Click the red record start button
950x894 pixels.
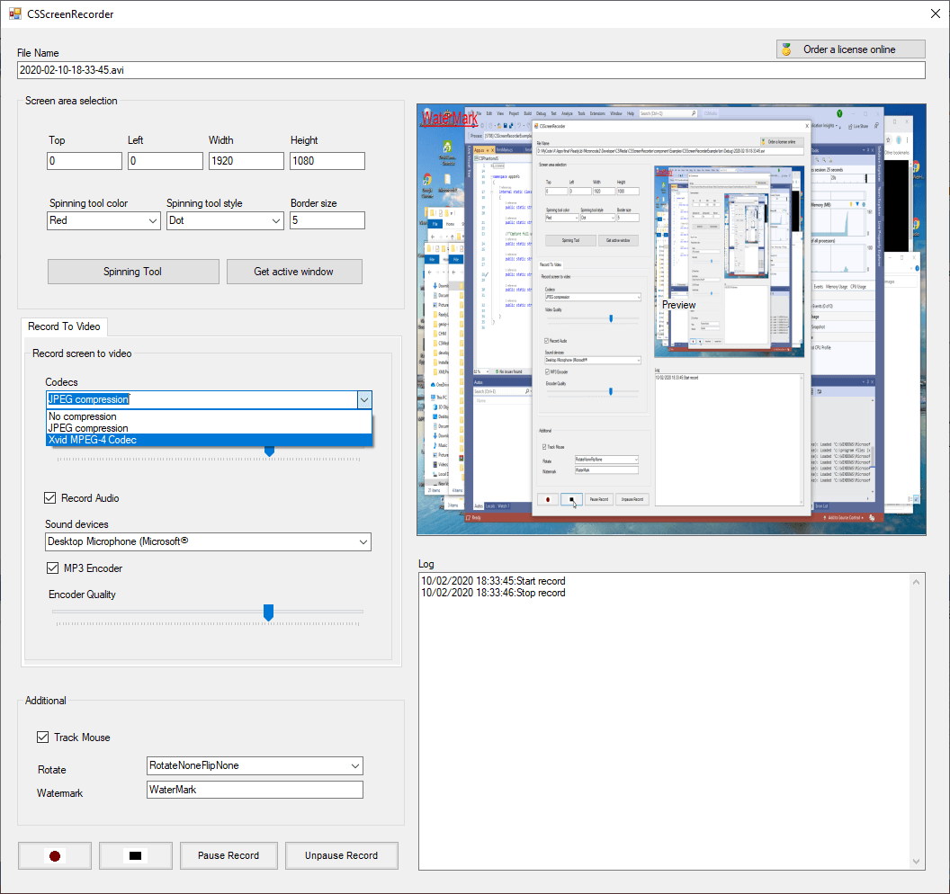(55, 856)
